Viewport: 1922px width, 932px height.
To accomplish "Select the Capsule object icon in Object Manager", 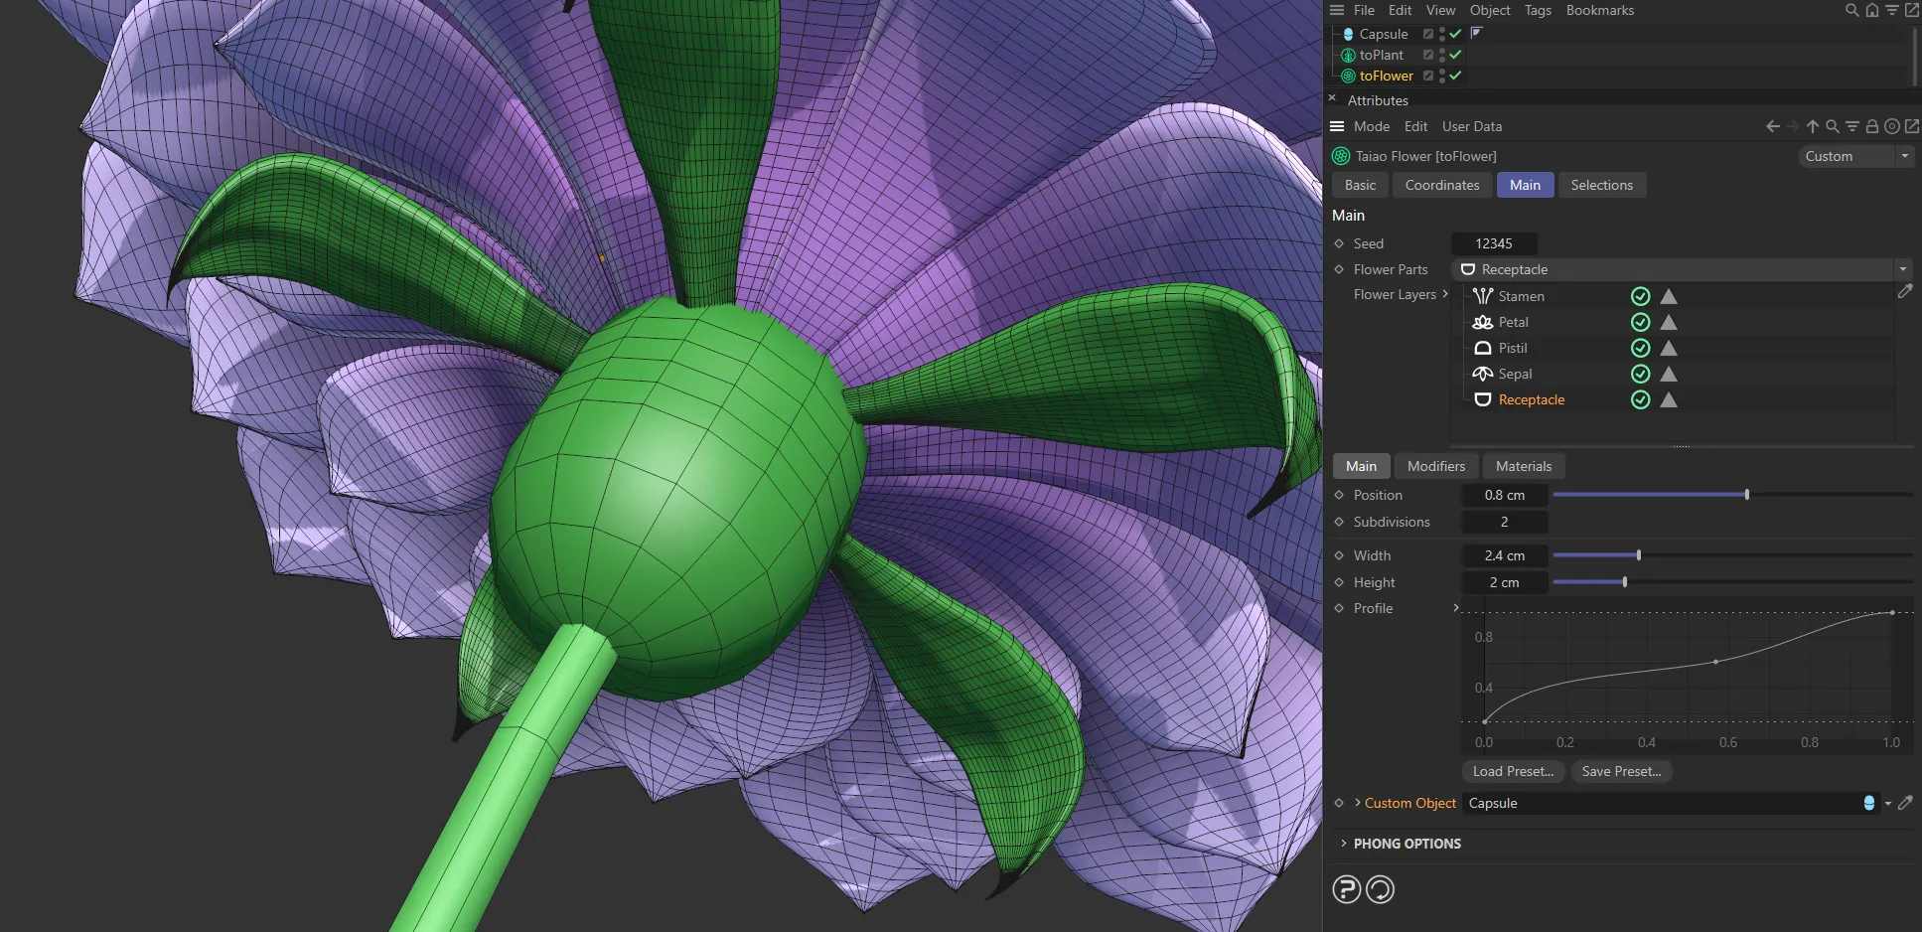I will (x=1346, y=34).
